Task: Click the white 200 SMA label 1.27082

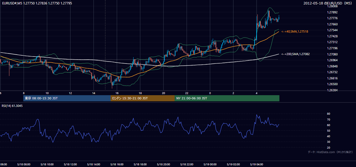Action: pos(295,54)
